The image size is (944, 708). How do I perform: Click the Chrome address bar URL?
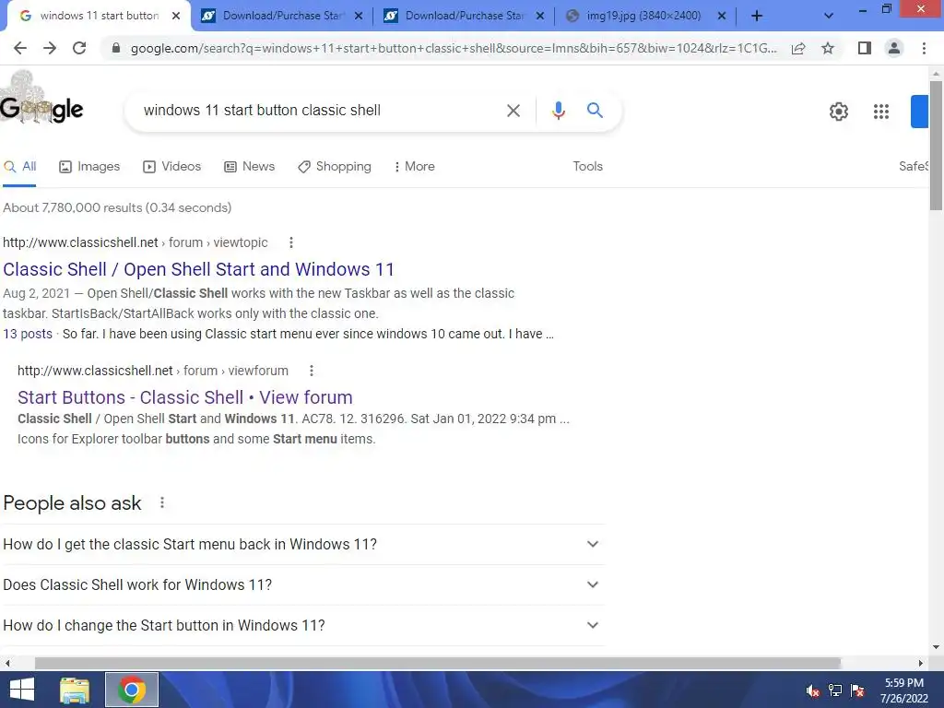click(454, 48)
